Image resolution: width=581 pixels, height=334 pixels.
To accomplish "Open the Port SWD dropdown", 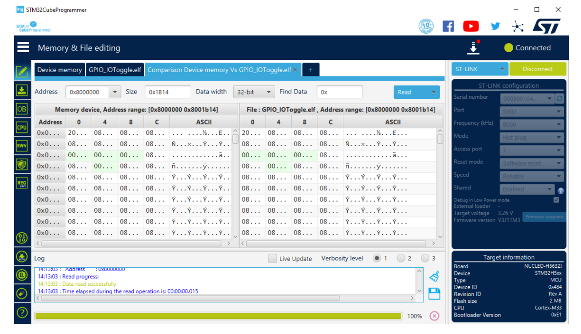I will pos(532,111).
